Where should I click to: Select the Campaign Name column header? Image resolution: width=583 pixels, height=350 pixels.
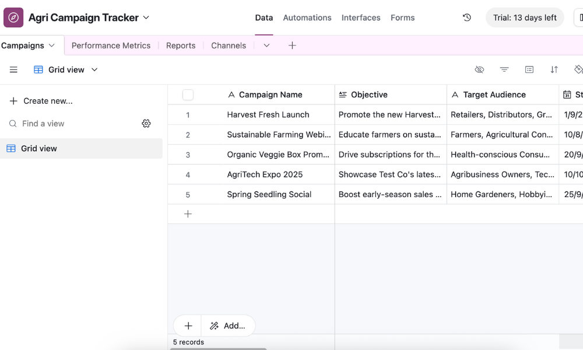tap(271, 94)
